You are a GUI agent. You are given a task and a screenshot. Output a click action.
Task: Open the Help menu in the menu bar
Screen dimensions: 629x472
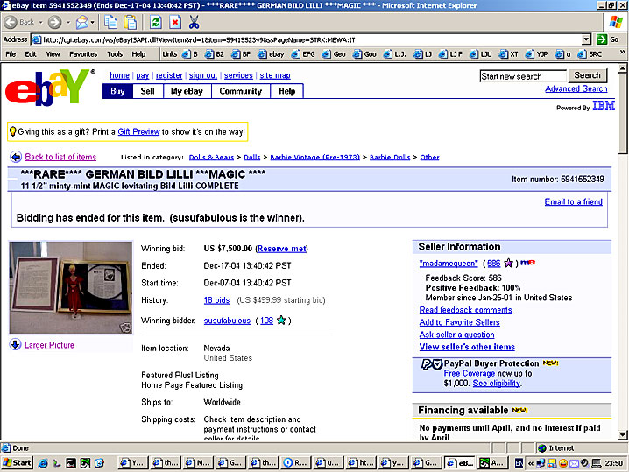point(138,54)
